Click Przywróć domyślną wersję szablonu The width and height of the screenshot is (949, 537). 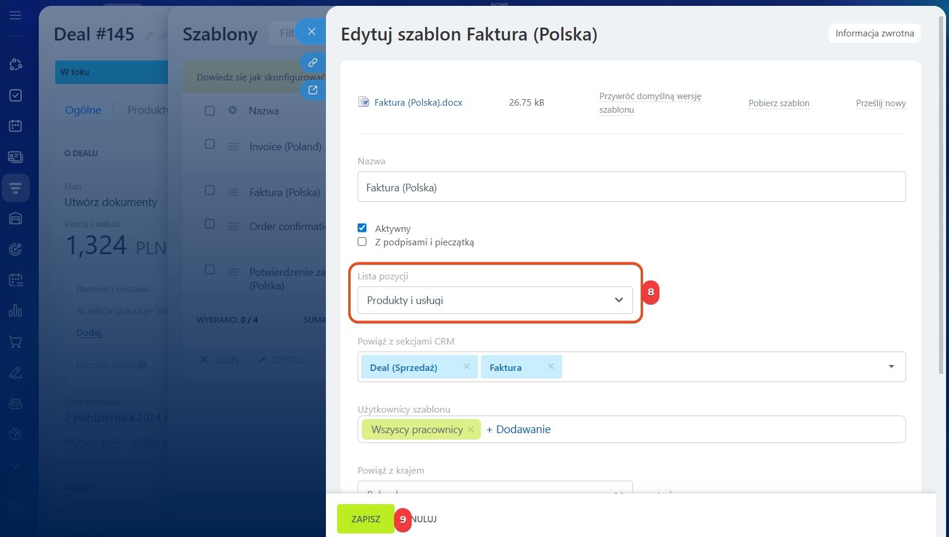[650, 103]
